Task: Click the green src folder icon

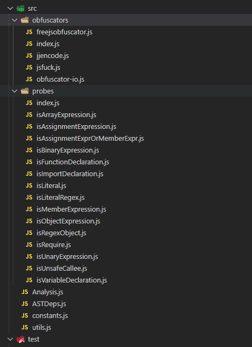Action: click(x=20, y=9)
